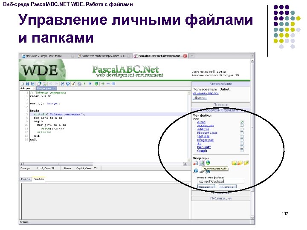Save file using first floppy disk icon
This screenshot has height=230, width=307.
[x=27, y=83]
